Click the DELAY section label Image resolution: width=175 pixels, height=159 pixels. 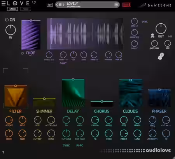(x=73, y=111)
